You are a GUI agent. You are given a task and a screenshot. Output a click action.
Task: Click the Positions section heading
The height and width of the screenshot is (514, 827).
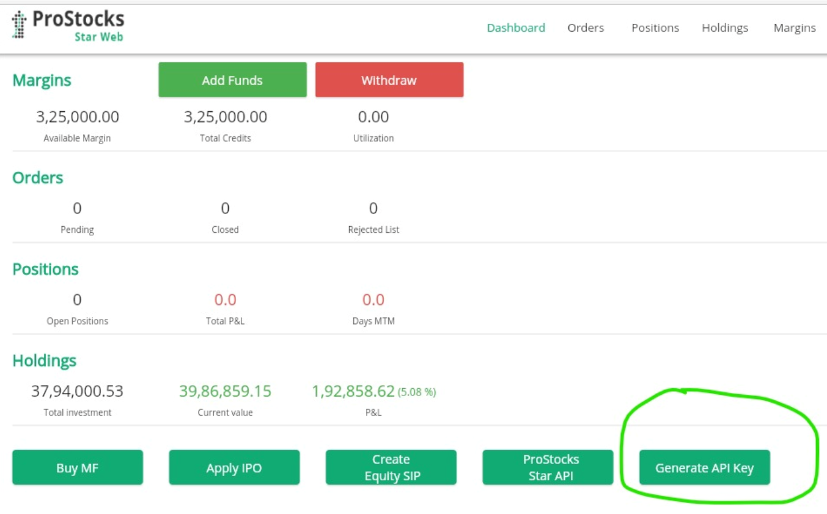[x=45, y=270]
